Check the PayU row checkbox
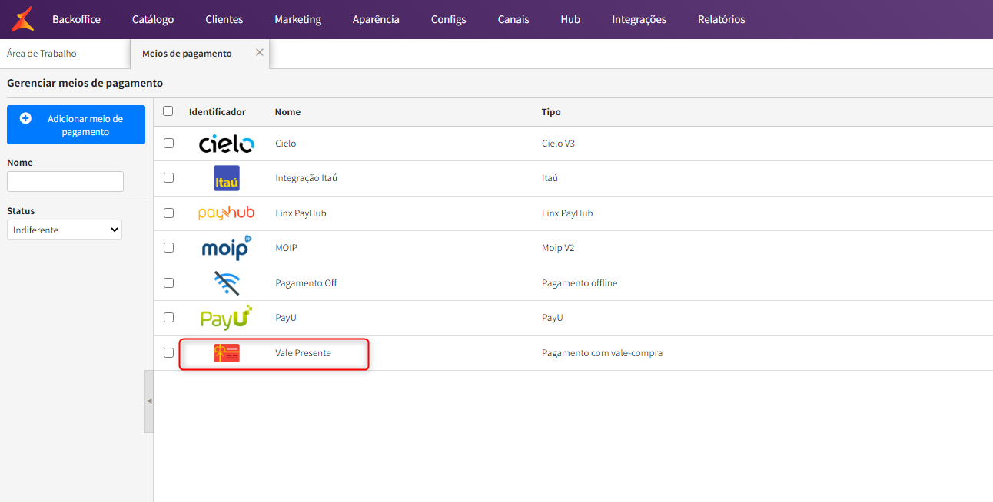 [168, 318]
